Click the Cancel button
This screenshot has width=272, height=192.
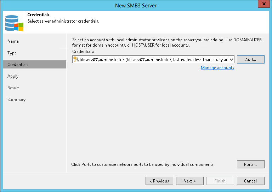pyautogui.click(x=251, y=181)
